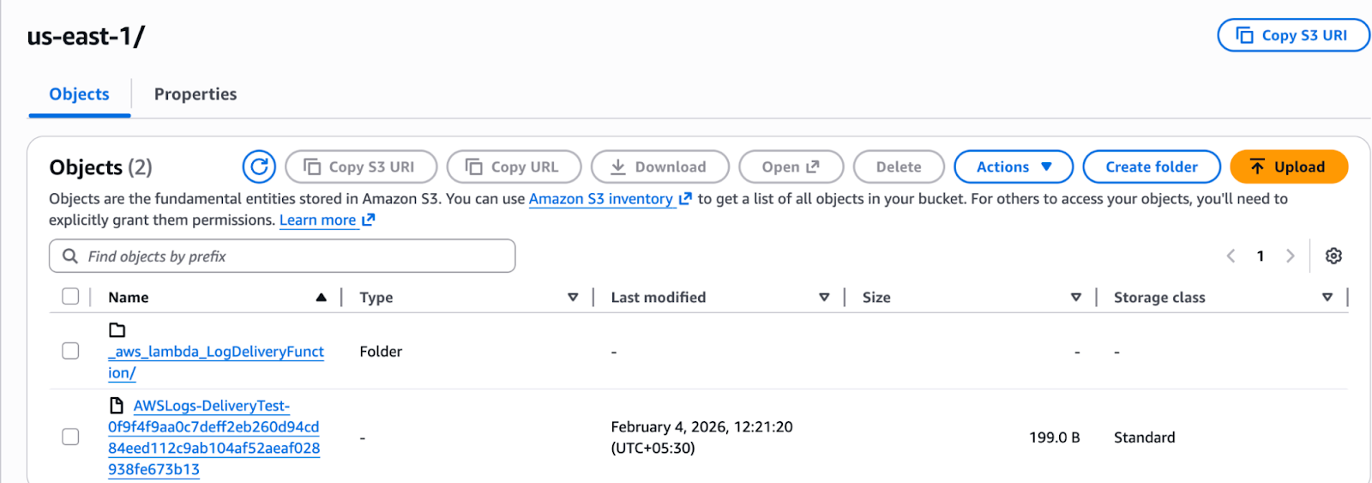Viewport: 1372px width, 483px height.
Task: Click the Download button
Action: [659, 166]
